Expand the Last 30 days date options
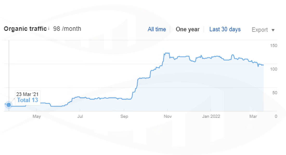This screenshot has width=286, height=155. [224, 29]
